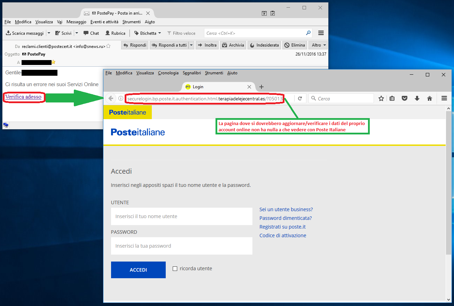The image size is (454, 306).
Task: Open the Firefox hamburger menu
Action: [x=444, y=99]
